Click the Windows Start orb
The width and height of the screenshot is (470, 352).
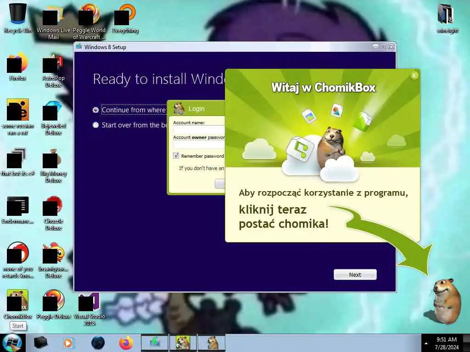[12, 343]
